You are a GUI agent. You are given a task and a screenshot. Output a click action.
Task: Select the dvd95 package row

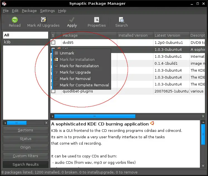pos(128,42)
